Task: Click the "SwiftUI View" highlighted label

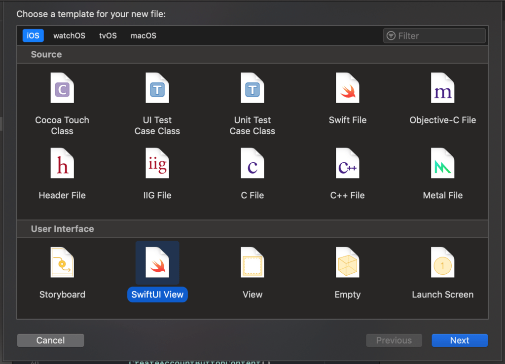Action: coord(157,294)
